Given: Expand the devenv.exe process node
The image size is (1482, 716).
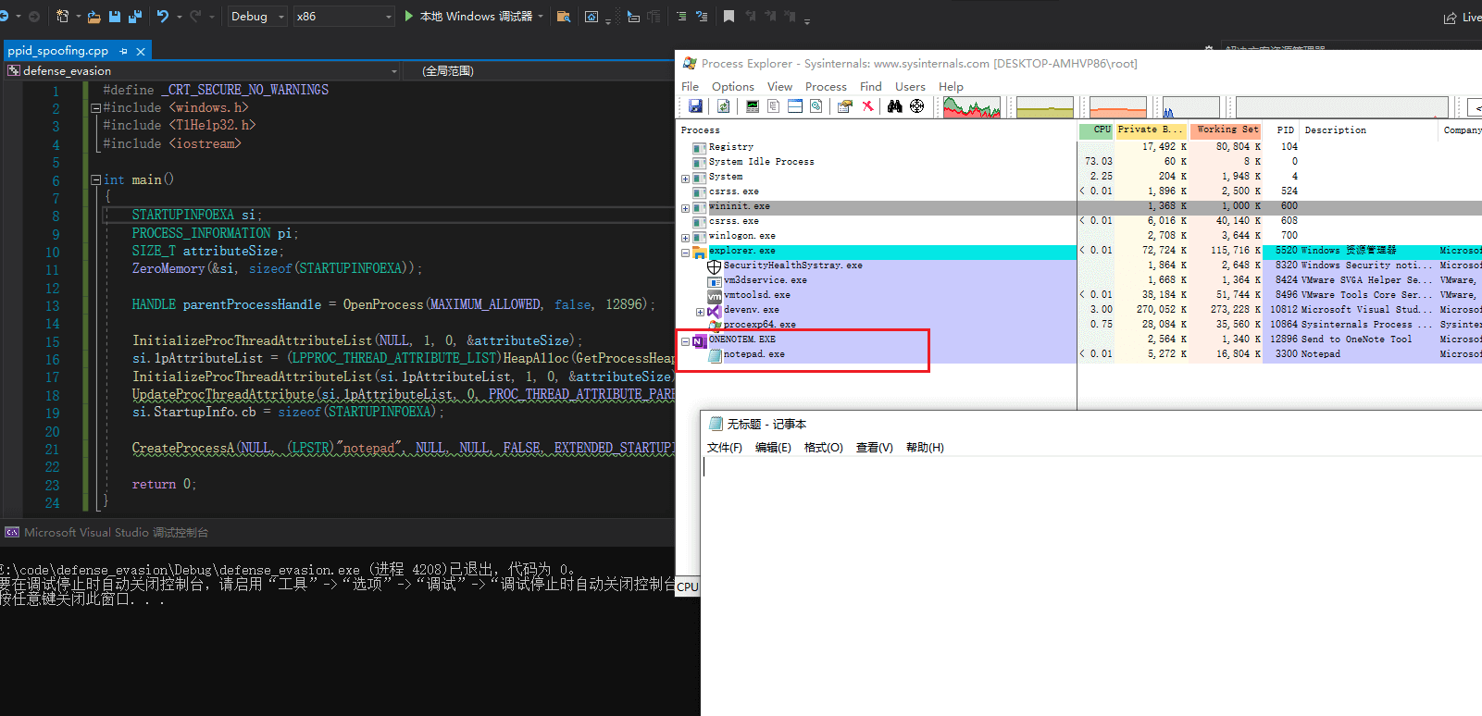Looking at the screenshot, I should tap(700, 312).
